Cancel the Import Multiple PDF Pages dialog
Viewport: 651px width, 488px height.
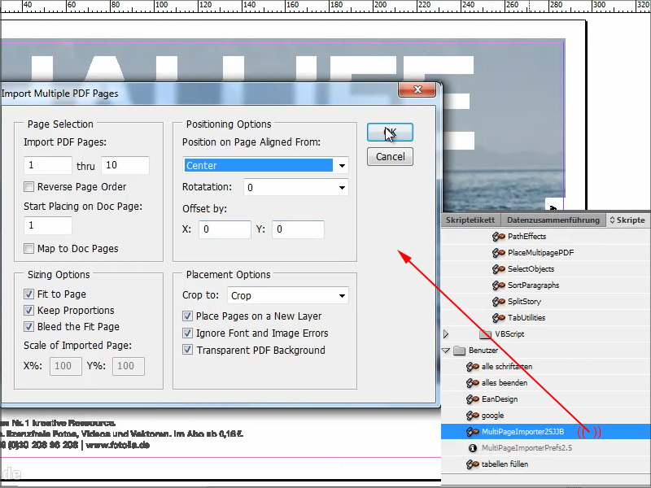(390, 156)
